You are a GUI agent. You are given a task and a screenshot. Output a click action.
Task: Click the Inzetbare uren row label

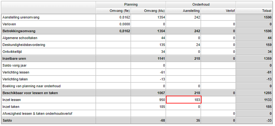click(14, 58)
